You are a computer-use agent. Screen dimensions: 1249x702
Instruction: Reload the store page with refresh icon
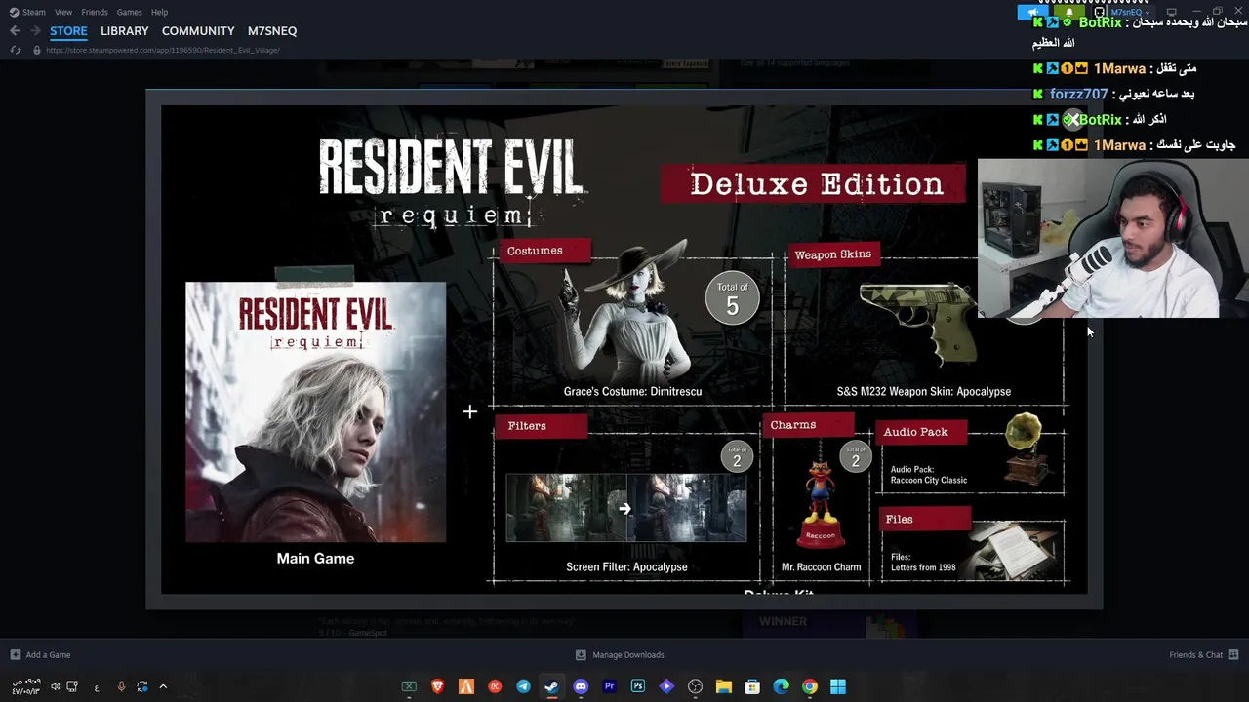coord(15,50)
